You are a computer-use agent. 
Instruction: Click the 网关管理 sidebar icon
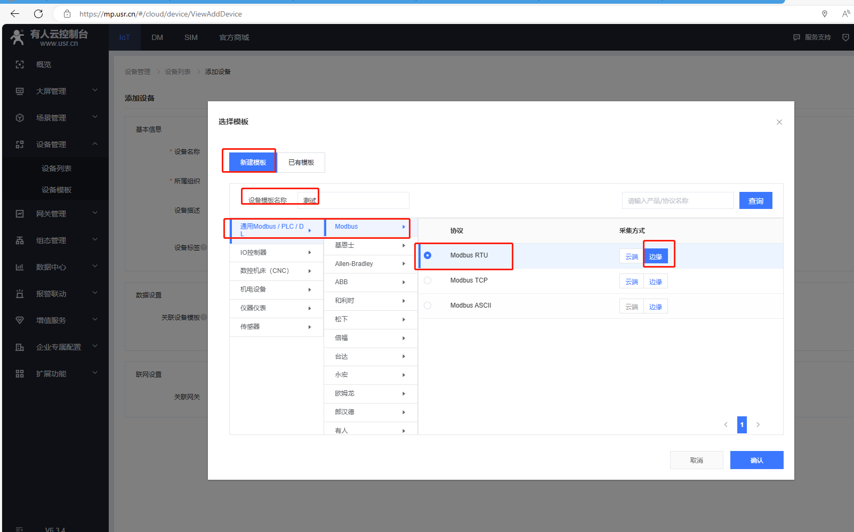click(20, 214)
